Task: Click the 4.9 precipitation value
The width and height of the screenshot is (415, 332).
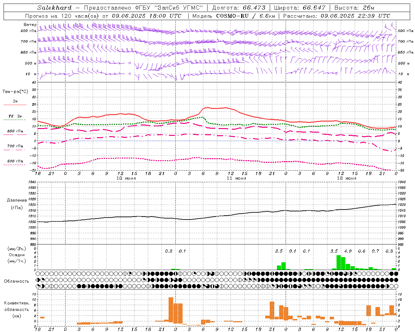Action: [x=348, y=251]
